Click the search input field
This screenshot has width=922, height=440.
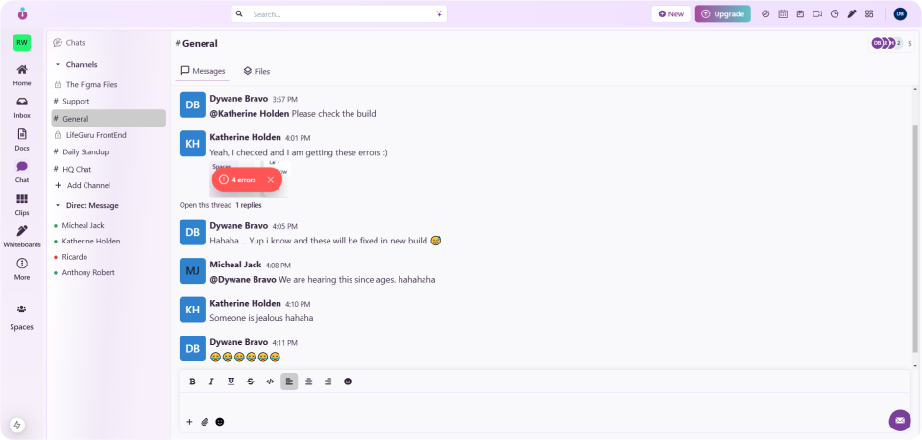339,14
